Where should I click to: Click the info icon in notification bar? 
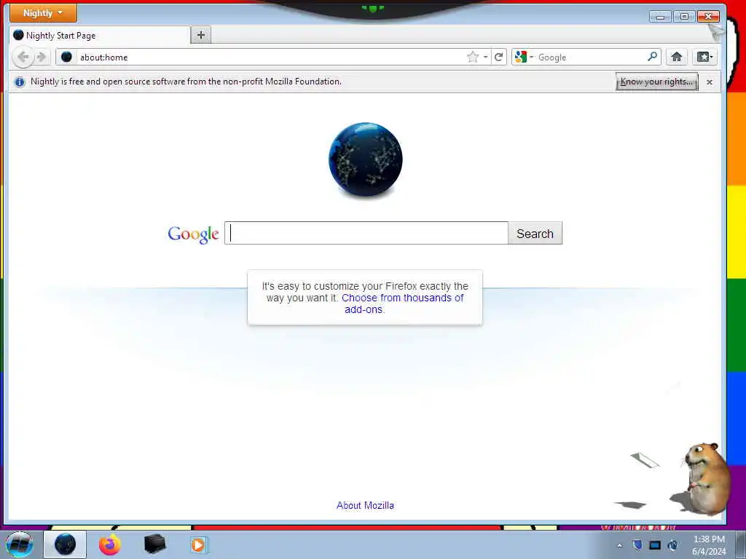point(20,82)
